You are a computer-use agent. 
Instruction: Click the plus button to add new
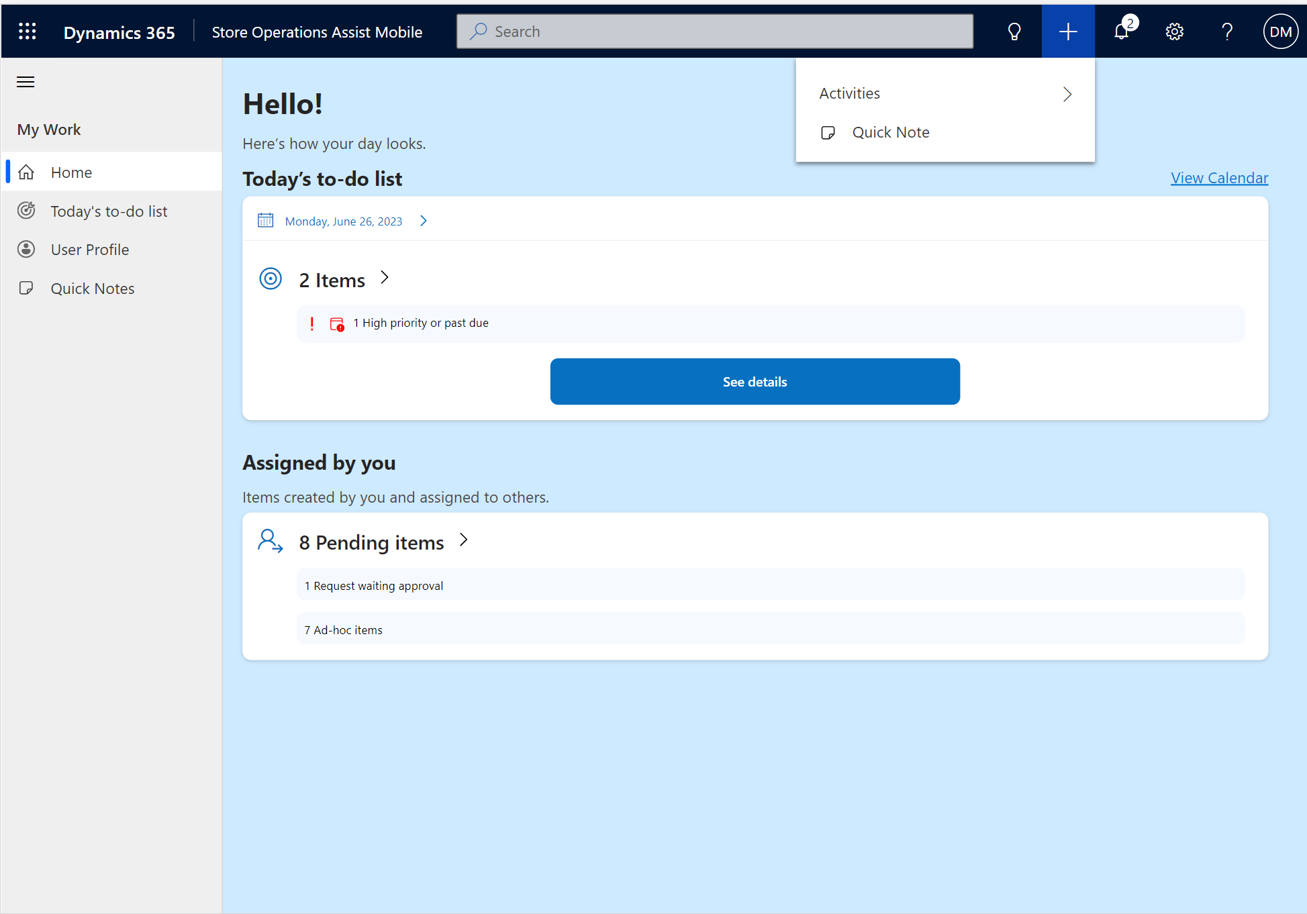(x=1069, y=31)
